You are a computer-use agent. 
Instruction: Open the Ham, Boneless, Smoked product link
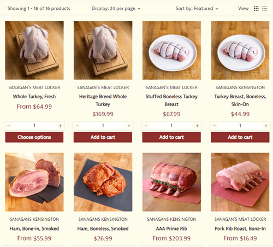point(103,228)
